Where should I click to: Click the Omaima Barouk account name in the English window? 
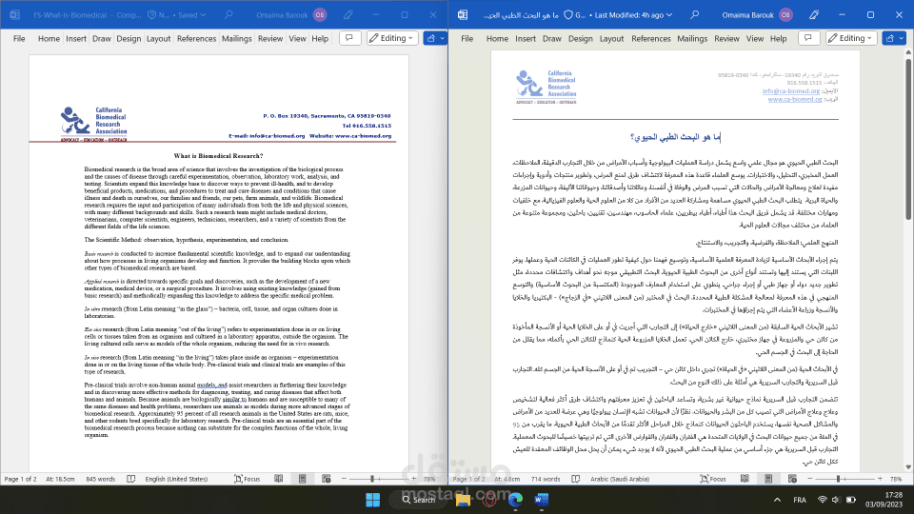pyautogui.click(x=282, y=14)
